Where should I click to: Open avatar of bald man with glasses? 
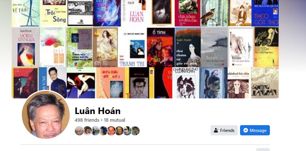112,131
